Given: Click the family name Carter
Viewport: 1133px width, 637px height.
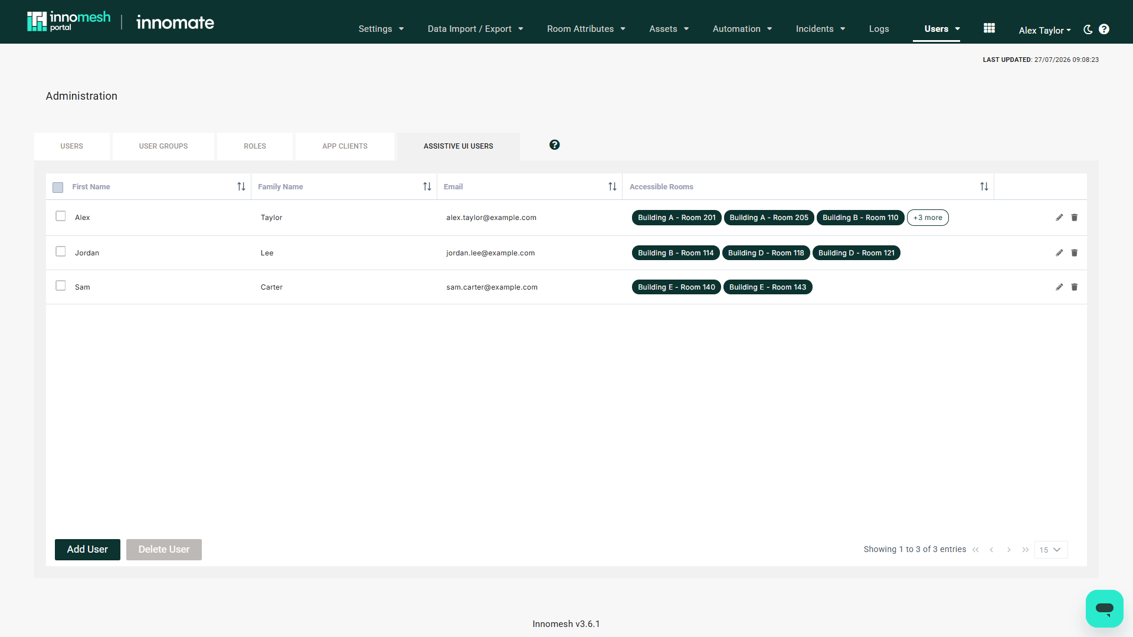Looking at the screenshot, I should [x=271, y=287].
